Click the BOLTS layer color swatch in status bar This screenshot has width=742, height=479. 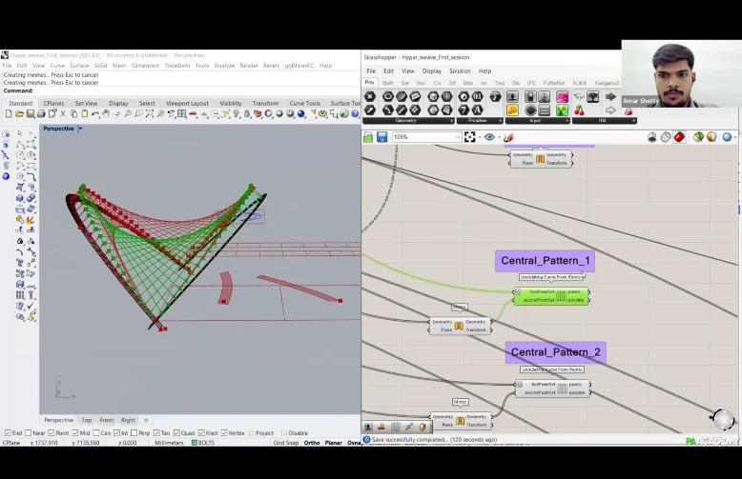pyautogui.click(x=195, y=443)
